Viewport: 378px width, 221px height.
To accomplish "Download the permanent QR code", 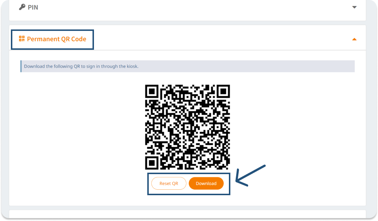I will pyautogui.click(x=206, y=183).
